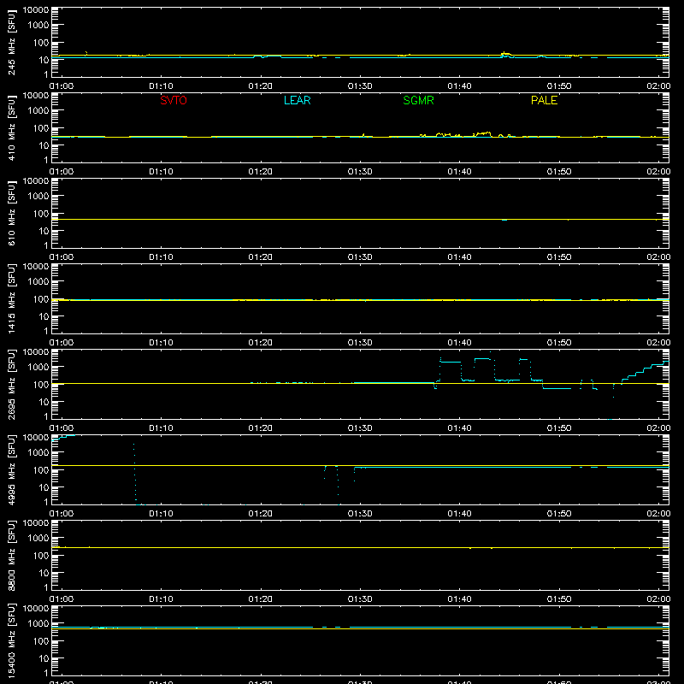Select the 1415 MHz [SFU] axis title
684x684 pixels.
11,298
